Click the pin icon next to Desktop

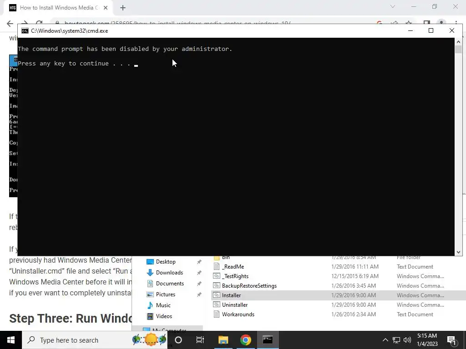[x=199, y=262]
